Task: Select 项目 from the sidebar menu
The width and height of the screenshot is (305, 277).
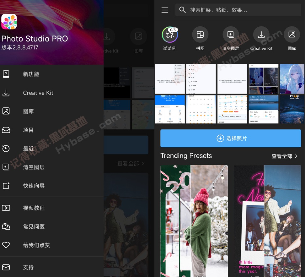Action: point(28,130)
